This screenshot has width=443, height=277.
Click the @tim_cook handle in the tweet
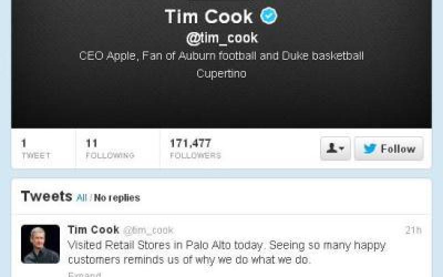[x=148, y=230]
